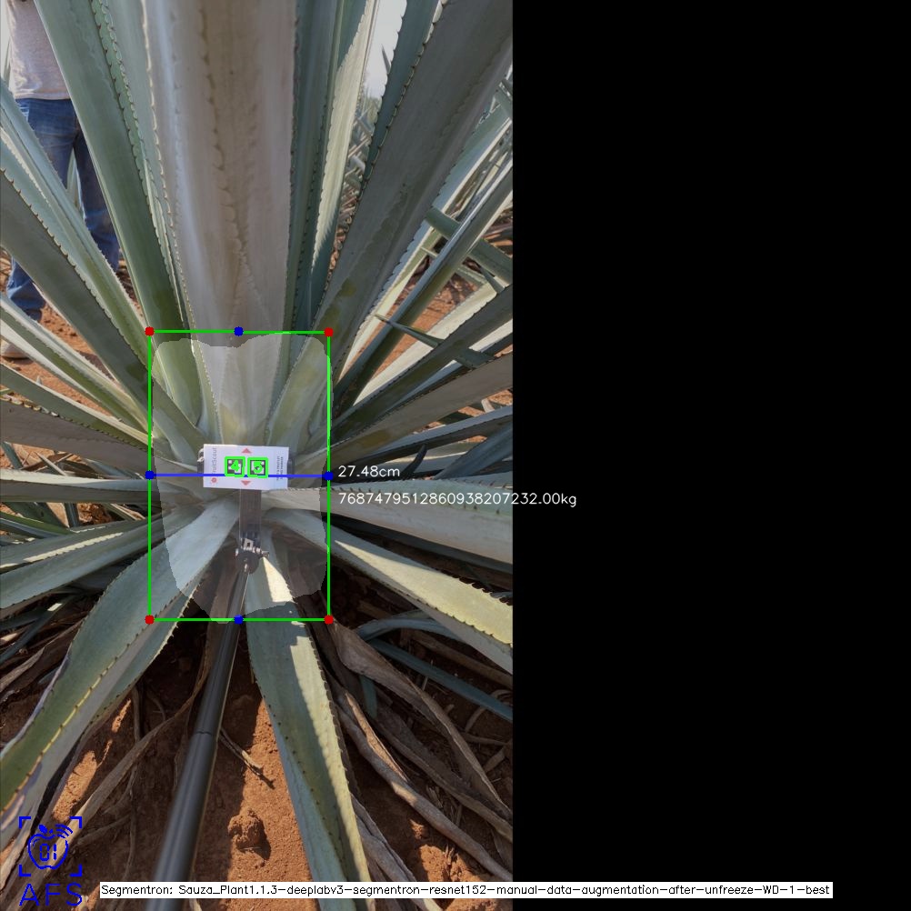911x911 pixels.
Task: Select the right green marker box on card
Action: 258,466
